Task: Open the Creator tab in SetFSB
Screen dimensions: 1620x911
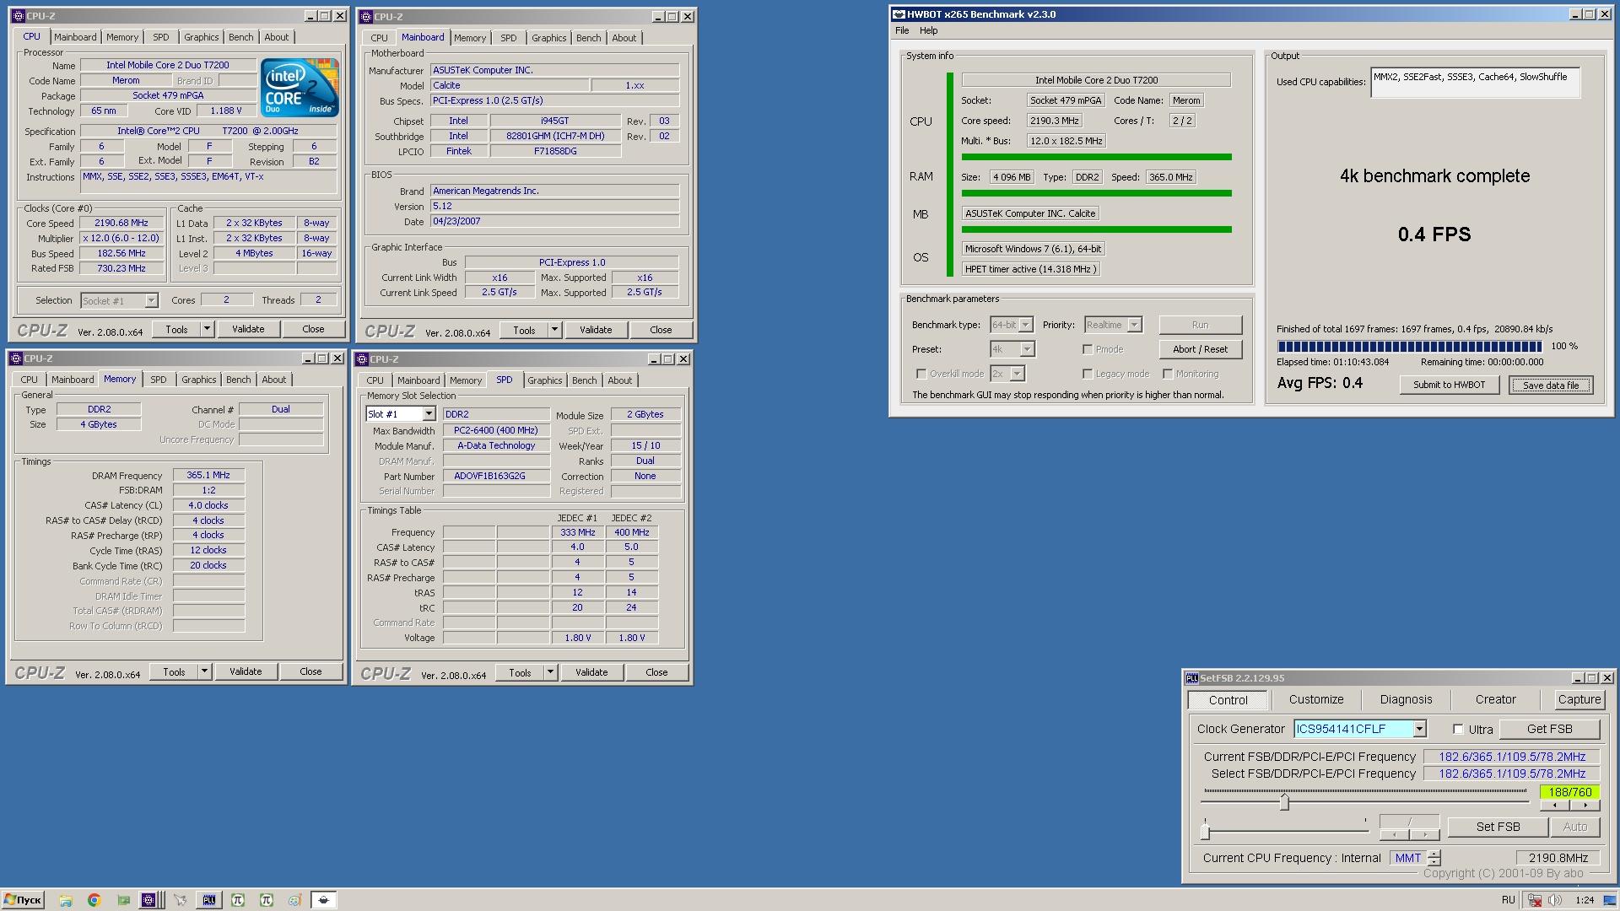Action: click(x=1495, y=700)
